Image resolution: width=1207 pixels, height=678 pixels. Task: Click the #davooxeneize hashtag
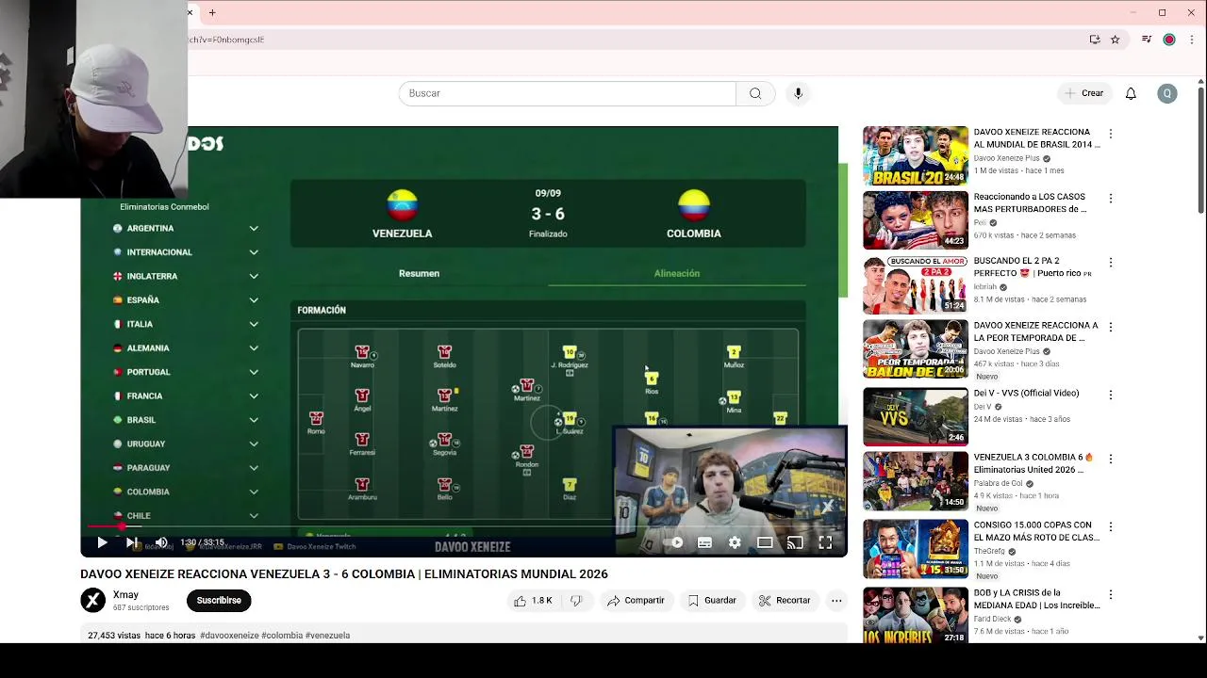229,636
